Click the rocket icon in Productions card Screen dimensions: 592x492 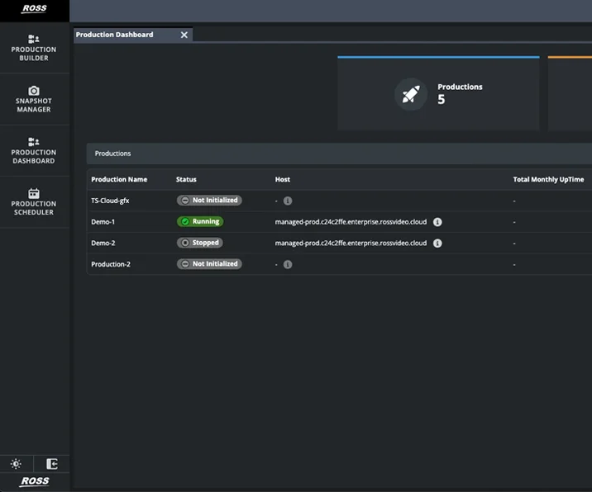tap(411, 94)
